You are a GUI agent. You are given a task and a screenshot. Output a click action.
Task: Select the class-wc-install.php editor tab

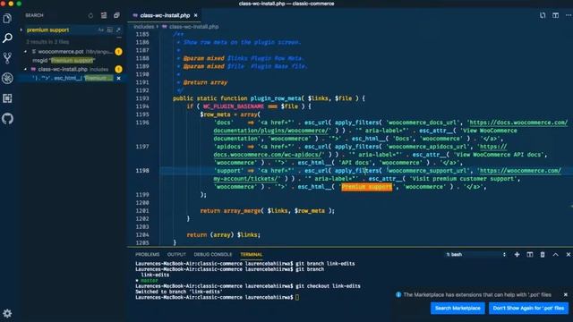point(165,15)
